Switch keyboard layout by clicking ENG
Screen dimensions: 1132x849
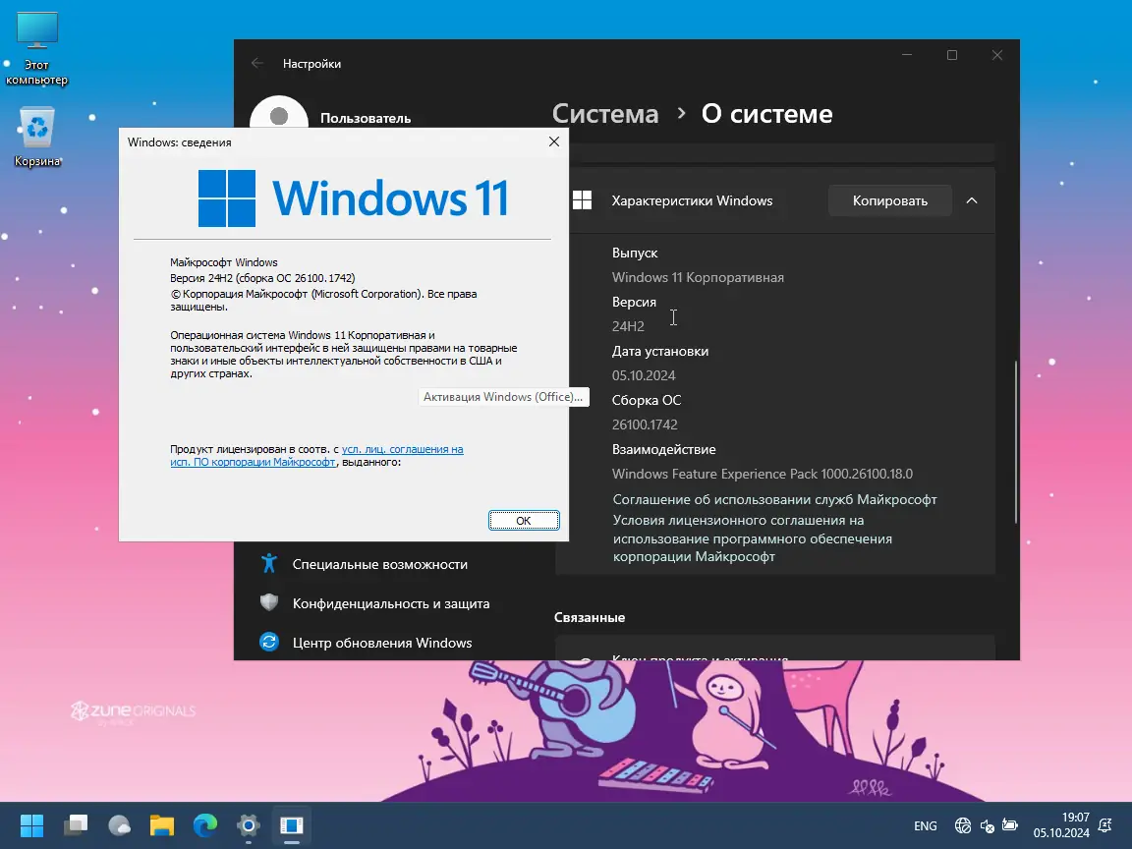pyautogui.click(x=925, y=826)
